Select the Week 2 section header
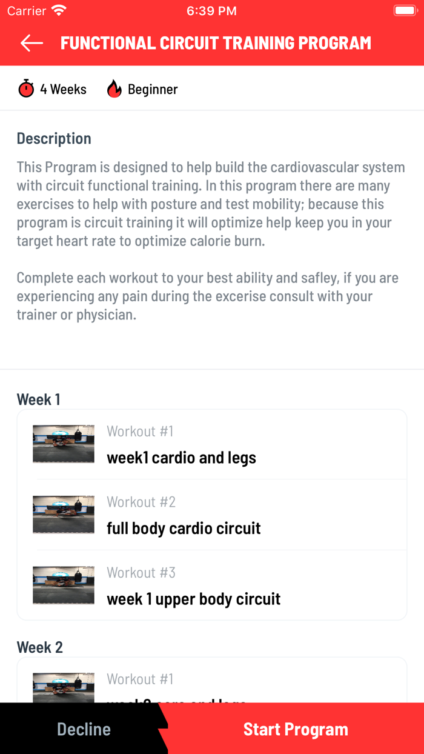This screenshot has width=424, height=754. click(40, 647)
